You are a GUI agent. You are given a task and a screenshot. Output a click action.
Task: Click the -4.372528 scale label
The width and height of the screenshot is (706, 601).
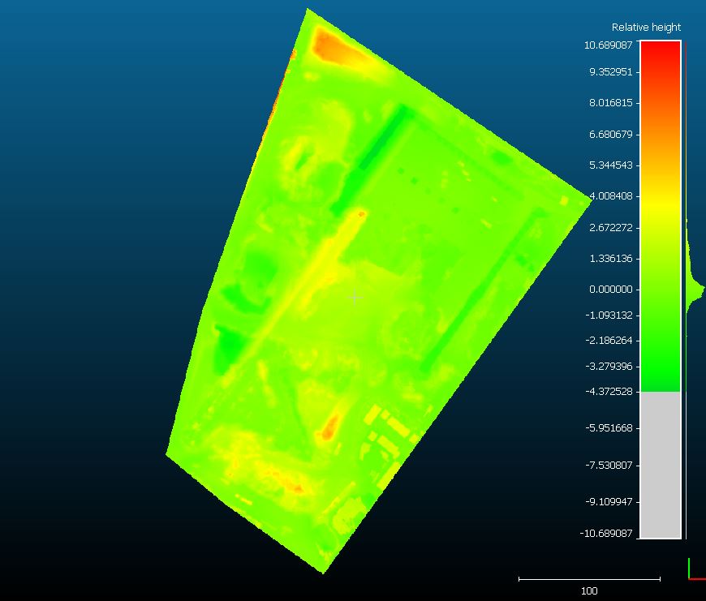tap(609, 392)
